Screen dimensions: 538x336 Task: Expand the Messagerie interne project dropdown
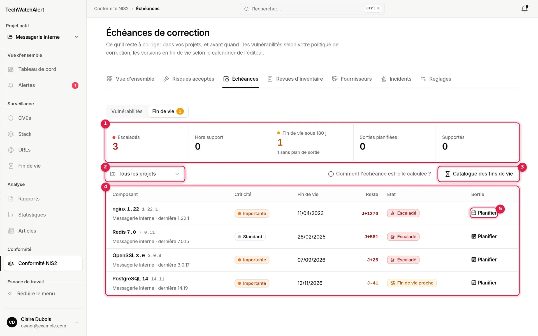point(43,37)
